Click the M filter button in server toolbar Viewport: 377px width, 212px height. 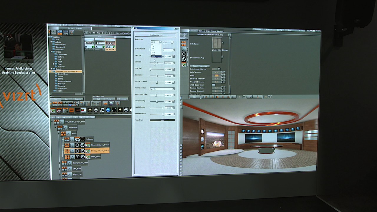(93, 33)
